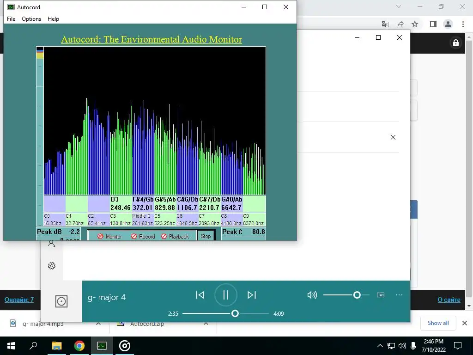473x355 pixels.
Task: Bookmark this page with the star icon
Action: (415, 24)
